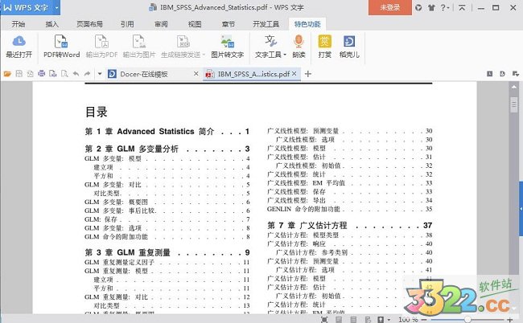Redo the last action

tap(88, 74)
